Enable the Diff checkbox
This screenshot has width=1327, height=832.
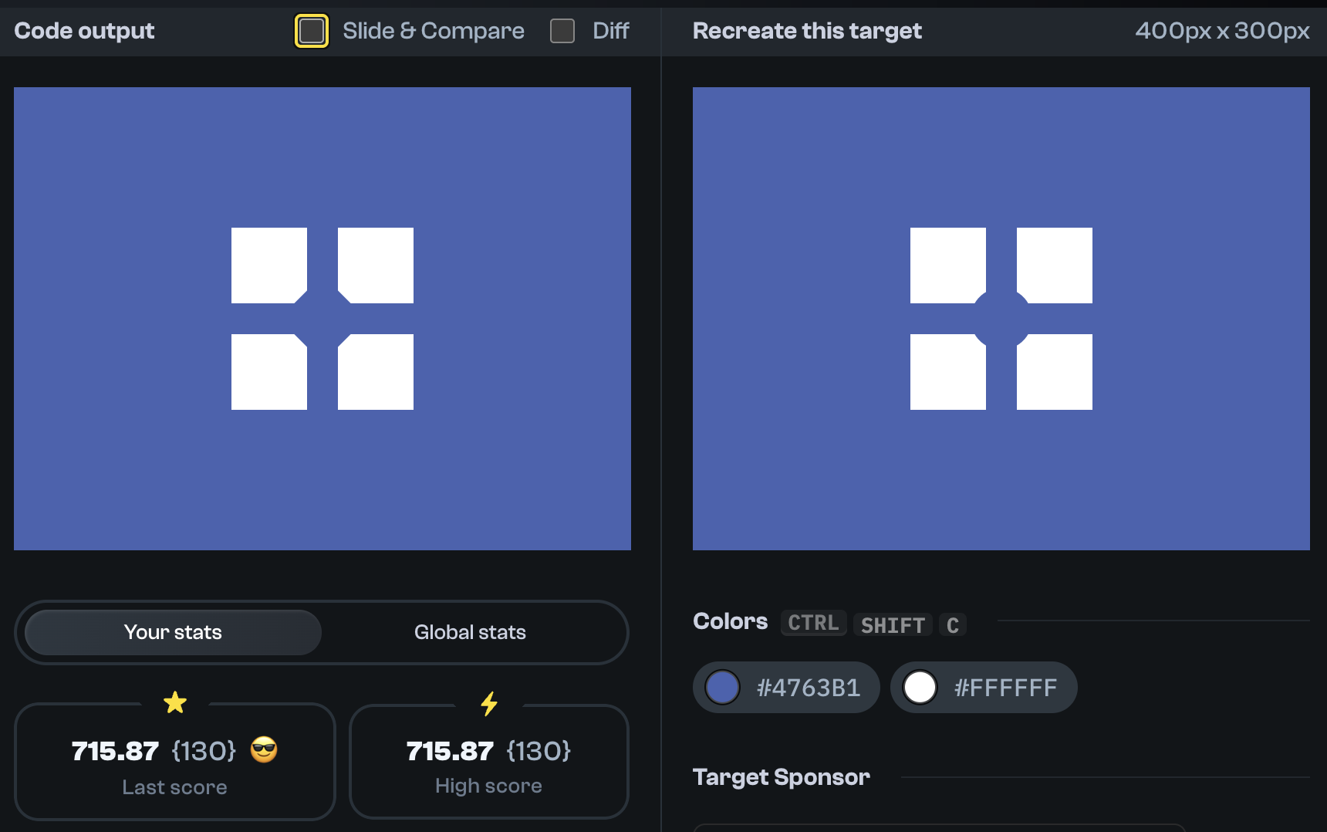click(562, 31)
